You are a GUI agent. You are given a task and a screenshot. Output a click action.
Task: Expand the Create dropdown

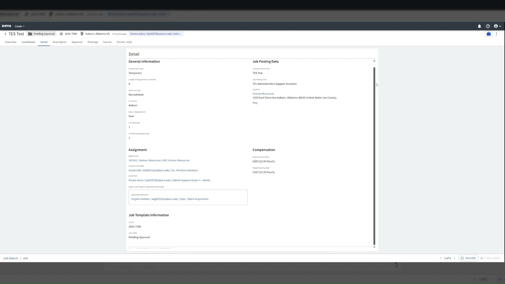tap(19, 26)
